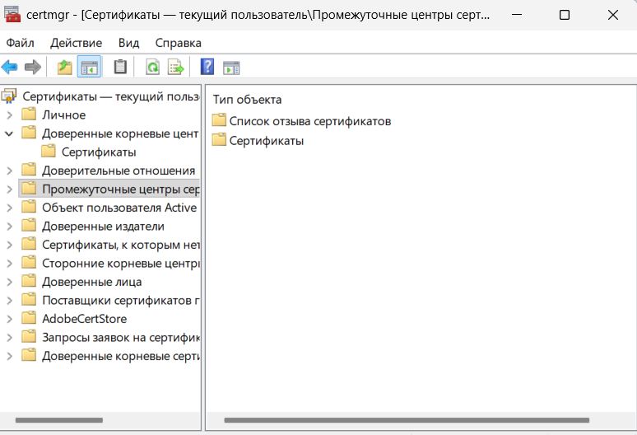This screenshot has width=637, height=435.
Task: Open the Действие menu
Action: point(76,43)
